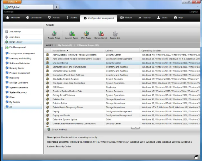Select the Security Center category in the sidebar
The height and width of the screenshot is (161, 202).
click(17, 68)
